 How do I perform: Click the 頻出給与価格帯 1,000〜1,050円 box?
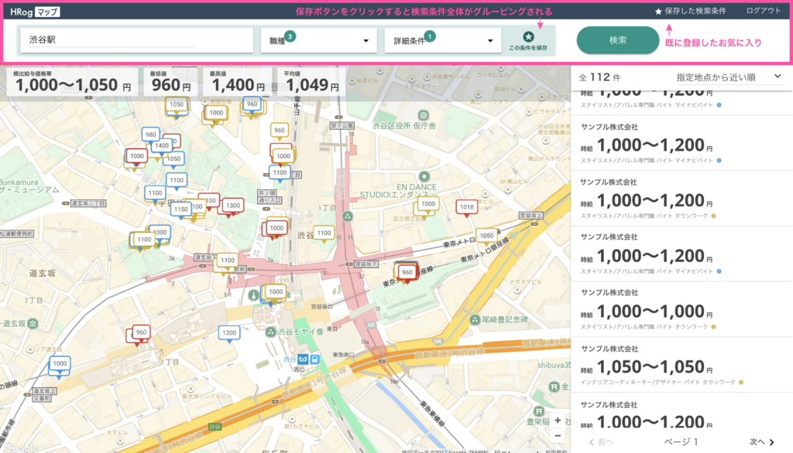click(72, 81)
